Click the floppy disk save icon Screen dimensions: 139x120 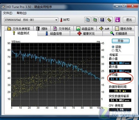tap(102, 20)
